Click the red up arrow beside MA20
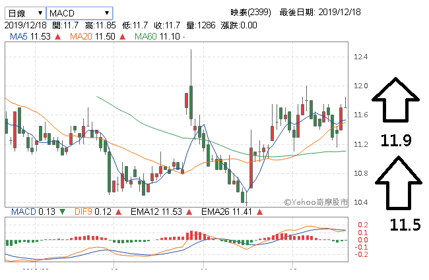Screen dimensions: 429x280 tap(122, 36)
